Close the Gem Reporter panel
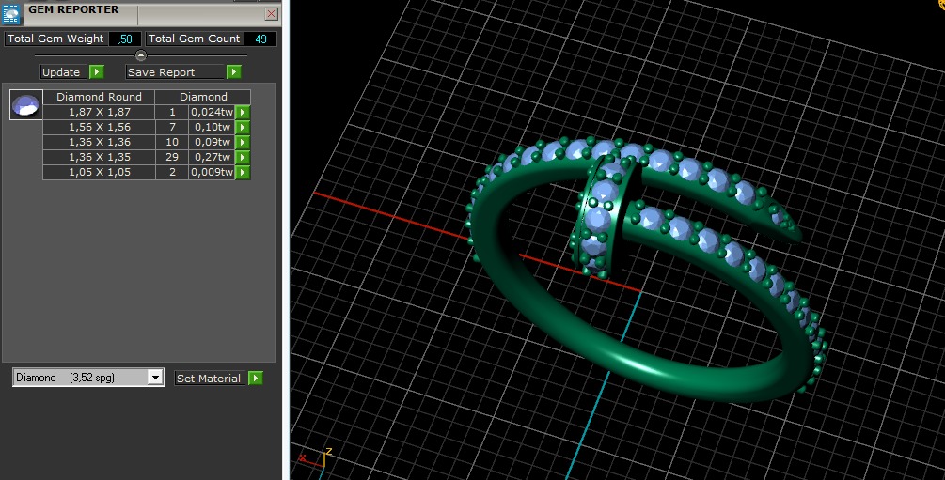945x480 pixels. coord(271,13)
